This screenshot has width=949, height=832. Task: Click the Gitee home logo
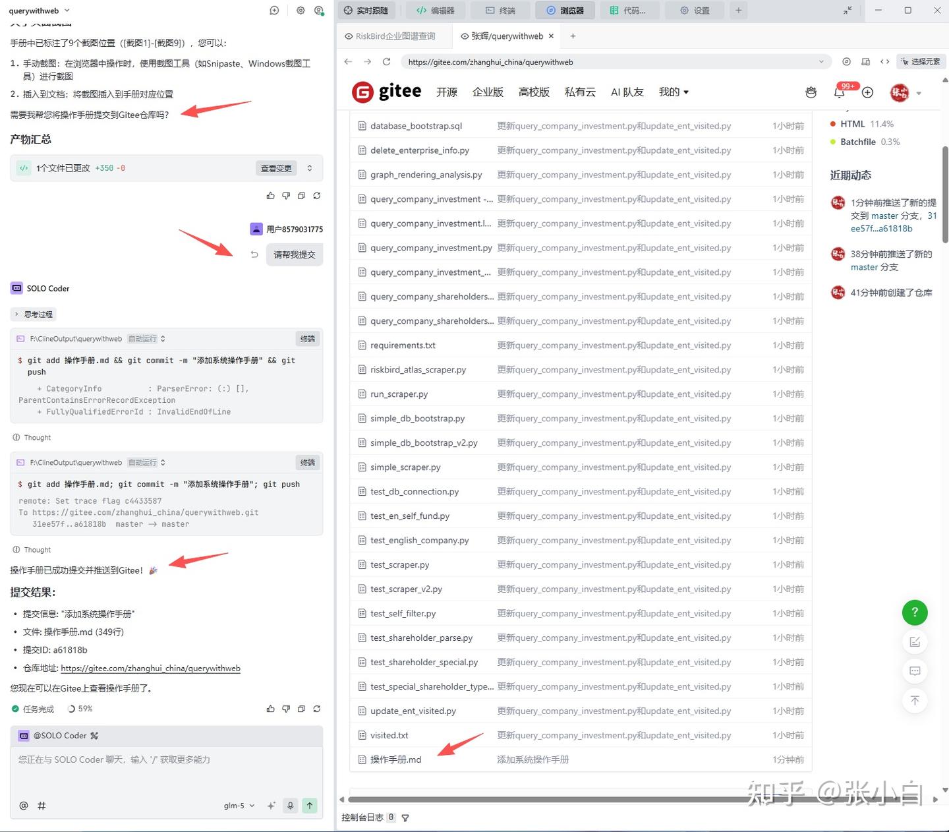387,92
